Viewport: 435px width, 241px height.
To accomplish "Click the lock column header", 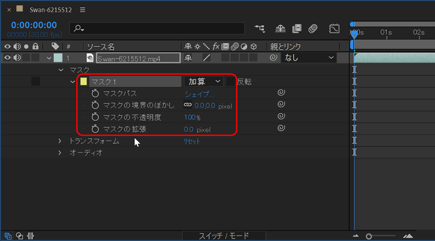I will click(35, 46).
